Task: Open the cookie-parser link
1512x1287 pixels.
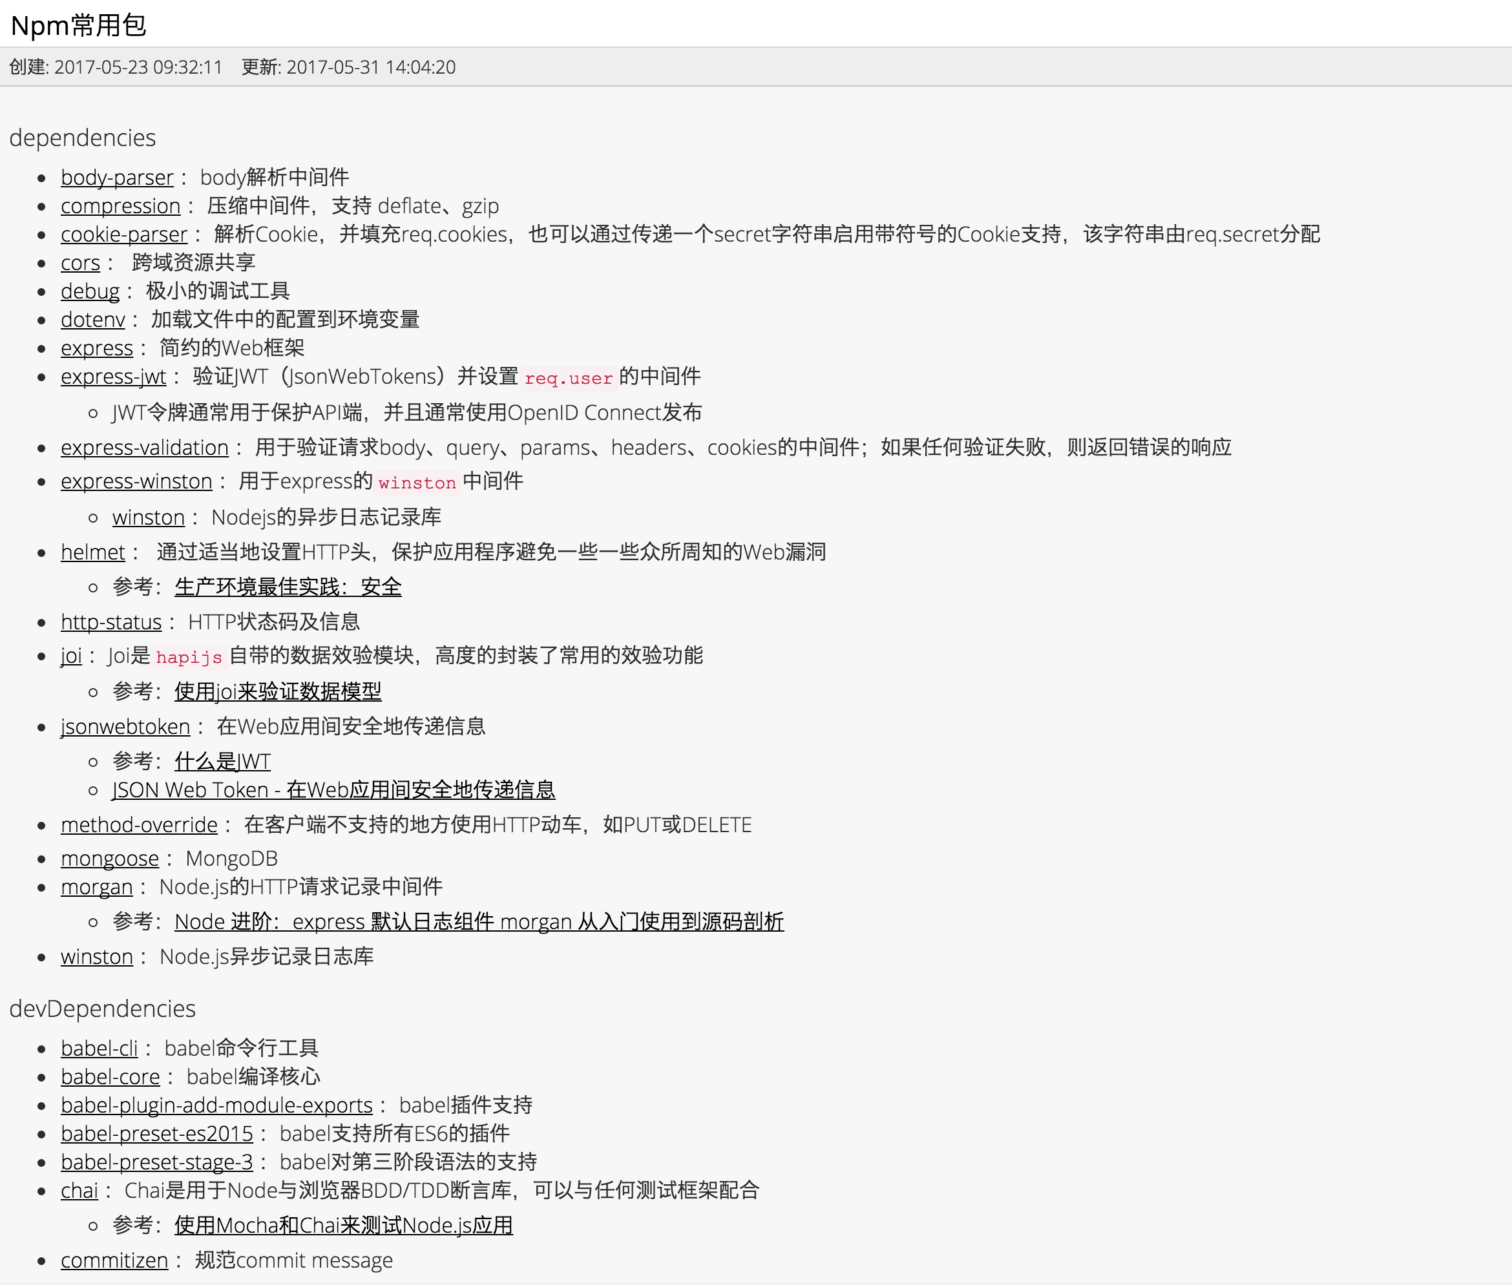Action: tap(124, 234)
